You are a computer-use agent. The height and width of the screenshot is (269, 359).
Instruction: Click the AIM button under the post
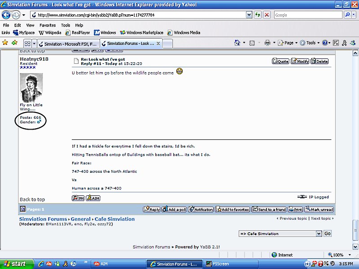tap(93, 198)
